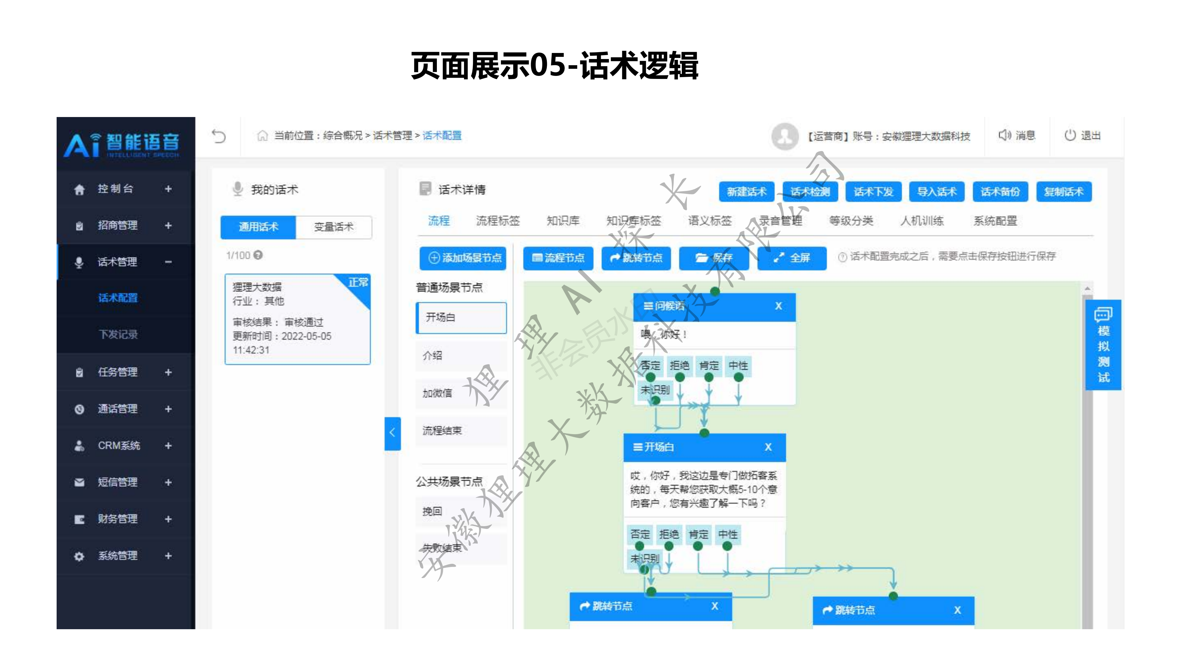Screen dimensions: 1192x670
Task: Open the 等级分类 tab
Action: [851, 221]
